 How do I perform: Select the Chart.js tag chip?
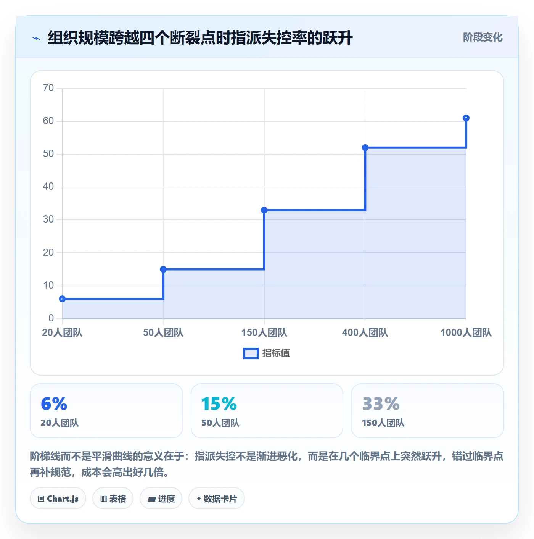pyautogui.click(x=58, y=499)
